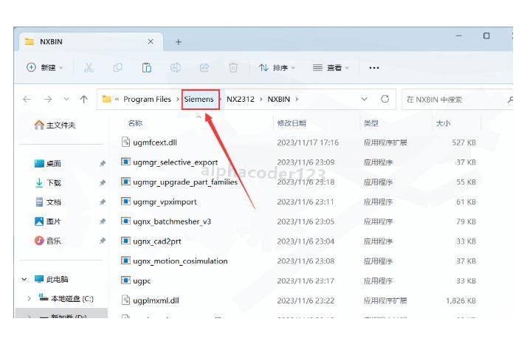Click the 1,826 KB size cell
Image resolution: width=527 pixels, height=344 pixels.
click(x=461, y=300)
